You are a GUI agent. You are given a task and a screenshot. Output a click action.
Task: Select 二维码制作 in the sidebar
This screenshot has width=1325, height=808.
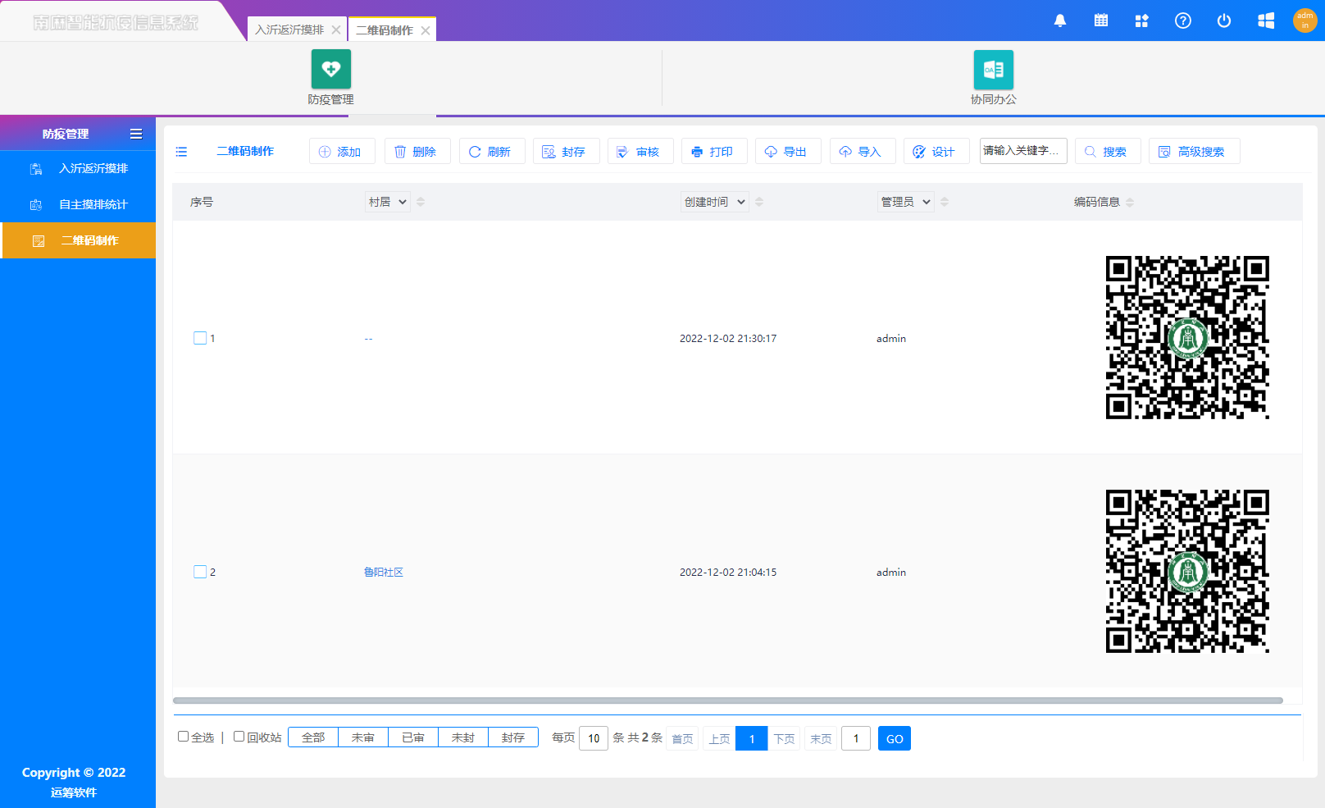tap(78, 240)
